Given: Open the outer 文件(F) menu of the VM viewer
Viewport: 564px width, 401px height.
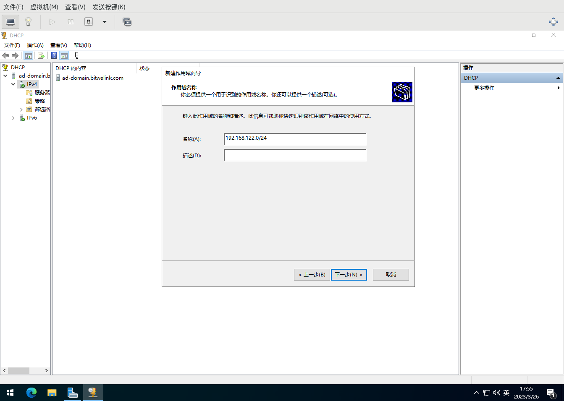Looking at the screenshot, I should coord(13,7).
